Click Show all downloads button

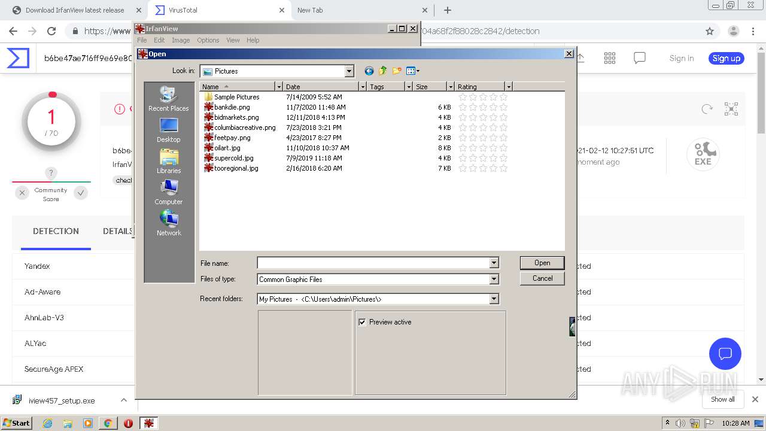pyautogui.click(x=723, y=399)
